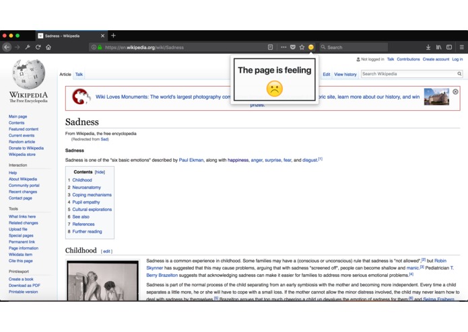Click the green secure connection padlock

[100, 47]
